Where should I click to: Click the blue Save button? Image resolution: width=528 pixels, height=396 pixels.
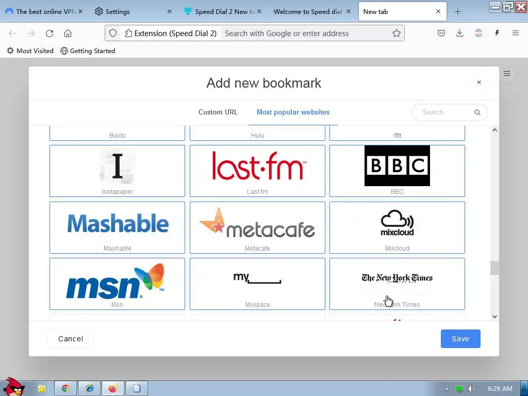tap(460, 339)
